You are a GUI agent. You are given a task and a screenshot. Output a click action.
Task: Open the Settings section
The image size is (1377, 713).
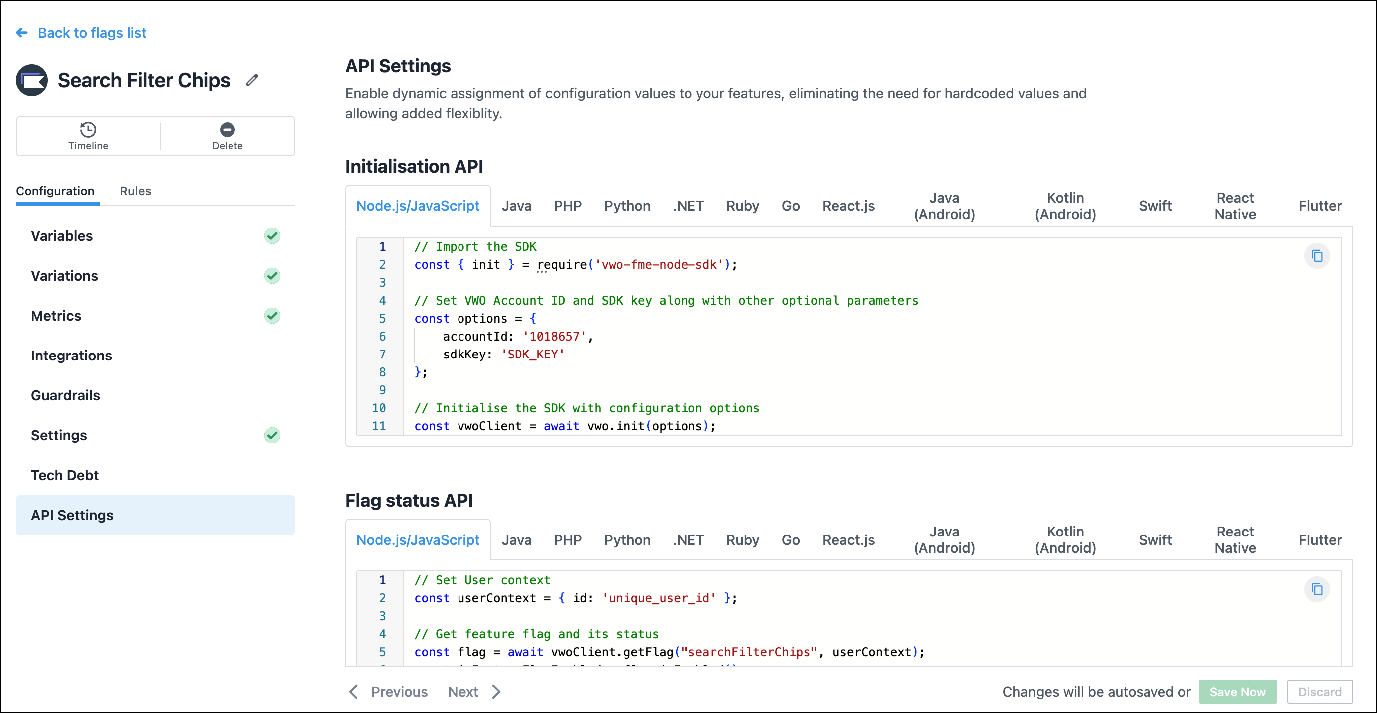coord(155,435)
